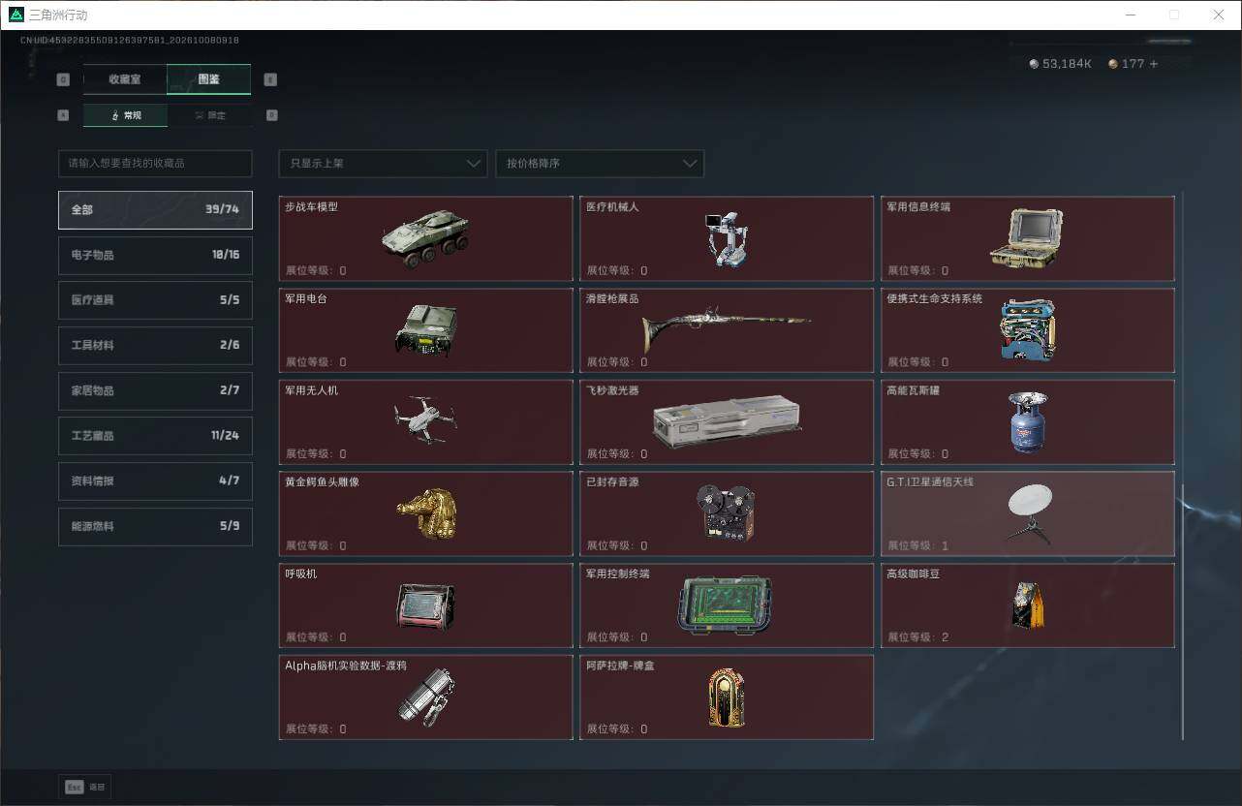Click the Esc 返回 back button
Screen dimensions: 1242x806
[x=85, y=787]
